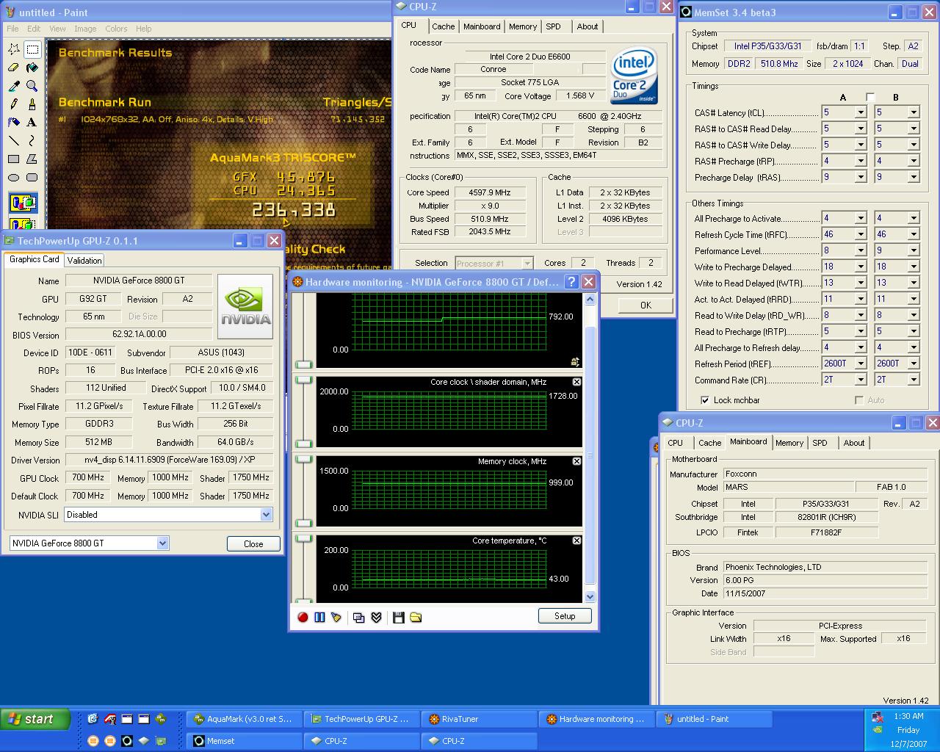Choose the Curve tool in Paint
940x752 pixels.
[32, 140]
